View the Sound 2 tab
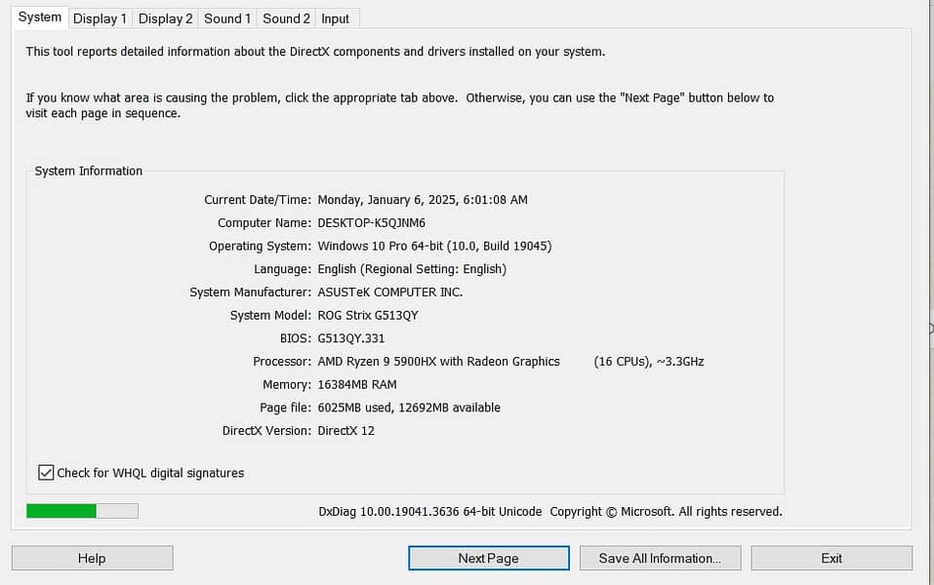 pos(286,19)
